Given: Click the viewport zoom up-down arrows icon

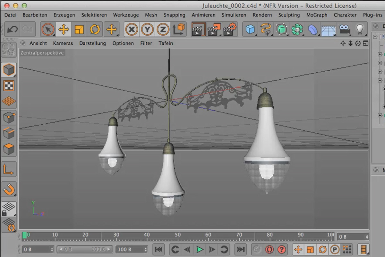Looking at the screenshot, I should pos(350,43).
